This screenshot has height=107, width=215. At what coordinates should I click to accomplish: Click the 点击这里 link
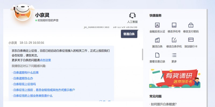45,60
